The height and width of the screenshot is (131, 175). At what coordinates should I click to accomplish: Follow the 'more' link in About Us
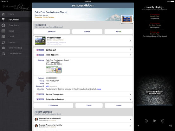click(99, 89)
